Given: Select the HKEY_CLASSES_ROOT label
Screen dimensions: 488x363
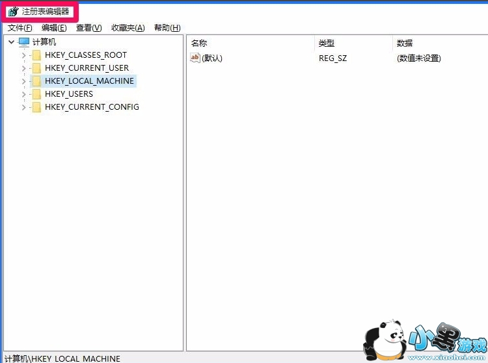Looking at the screenshot, I should (86, 55).
